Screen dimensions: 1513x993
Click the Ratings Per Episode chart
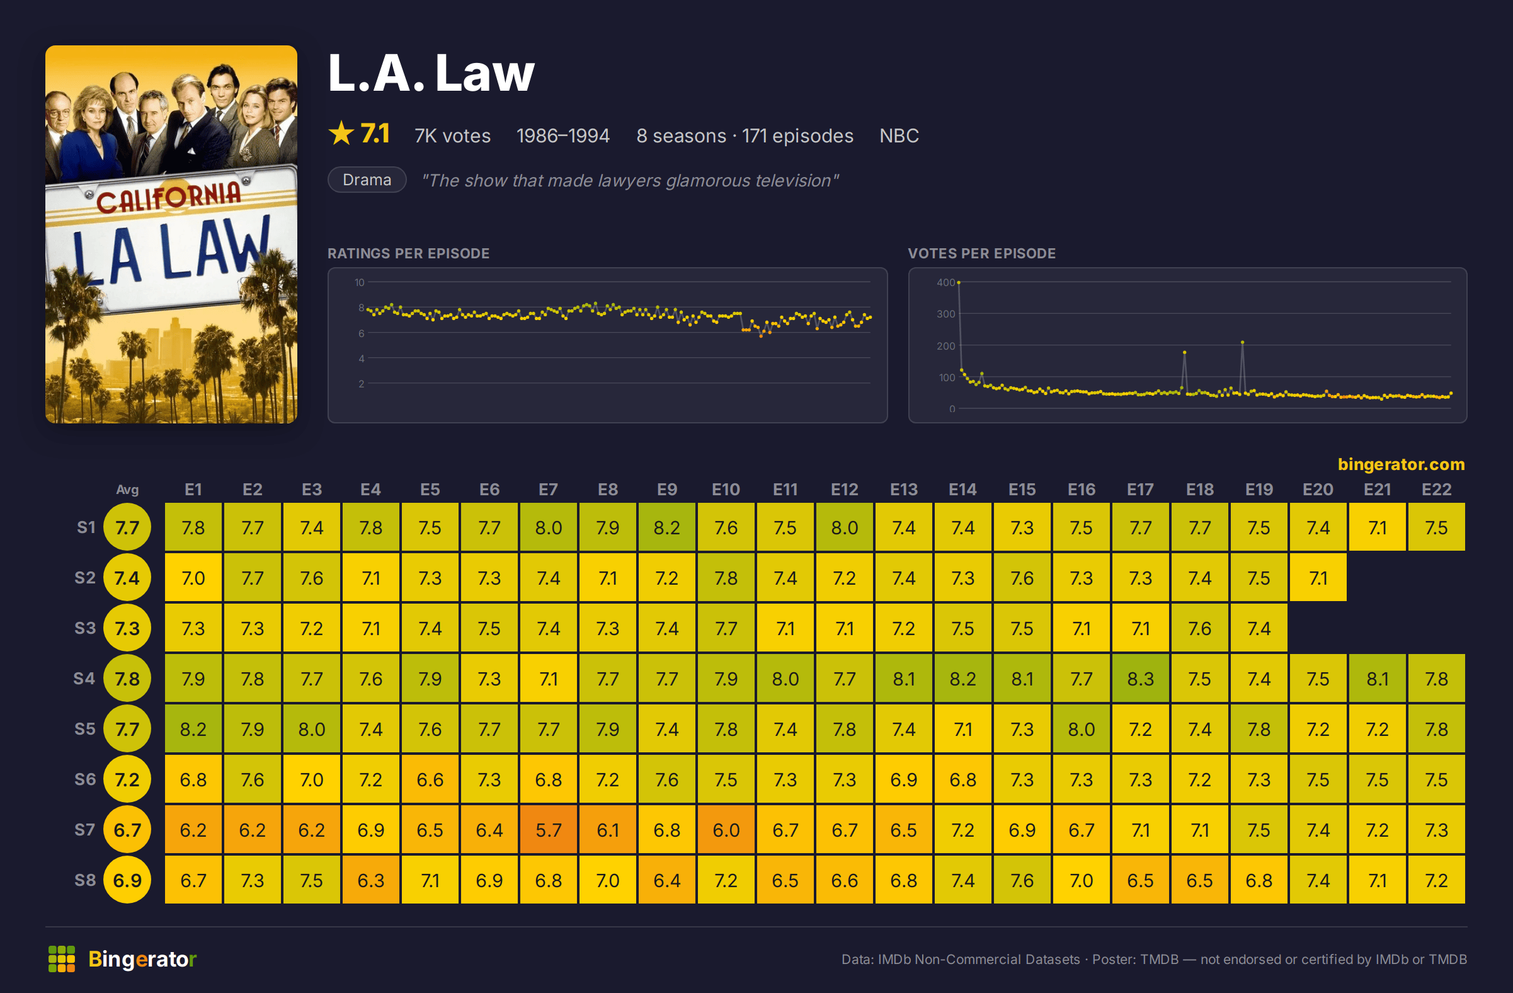[607, 345]
